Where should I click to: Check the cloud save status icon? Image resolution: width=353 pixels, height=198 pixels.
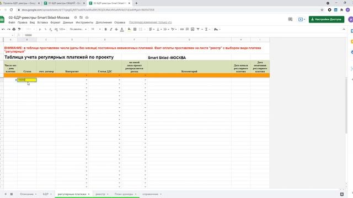(87, 18)
